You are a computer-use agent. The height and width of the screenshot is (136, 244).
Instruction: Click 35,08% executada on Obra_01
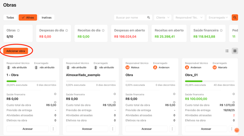[x=195, y=85]
